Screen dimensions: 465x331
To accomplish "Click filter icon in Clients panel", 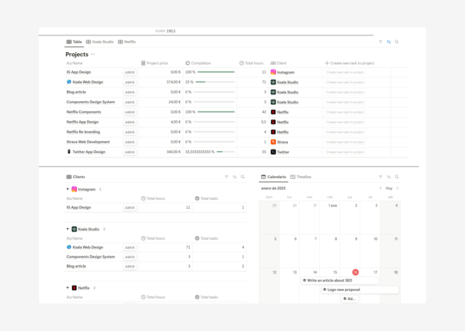I will coord(227,177).
